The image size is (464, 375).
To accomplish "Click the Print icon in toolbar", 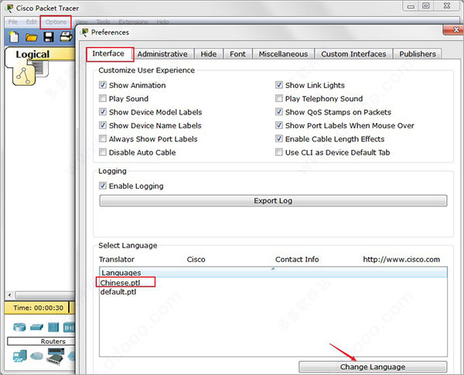I will point(67,36).
